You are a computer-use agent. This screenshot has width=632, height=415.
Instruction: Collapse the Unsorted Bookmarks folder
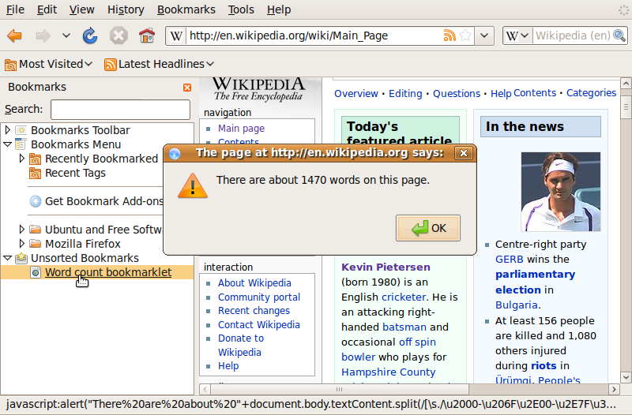click(8, 258)
